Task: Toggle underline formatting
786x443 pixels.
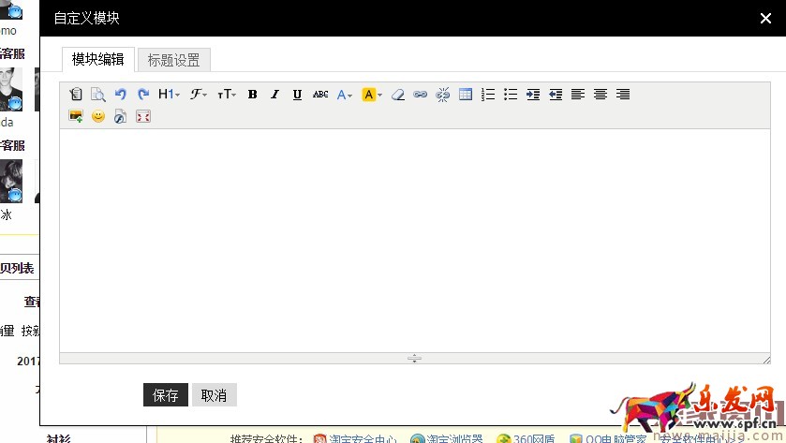Action: [297, 95]
